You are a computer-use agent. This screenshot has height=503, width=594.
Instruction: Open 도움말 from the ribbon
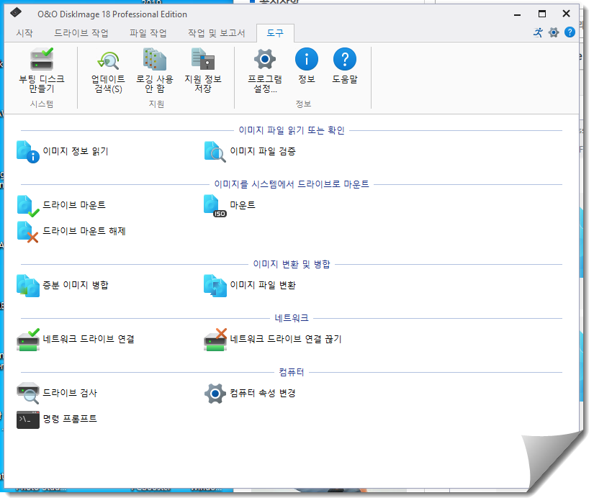coord(345,66)
